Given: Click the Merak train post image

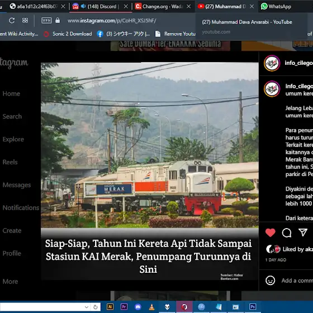Looking at the screenshot, I should click(150, 171).
